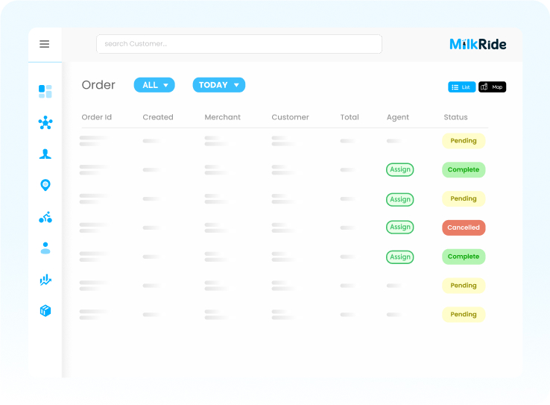Open the light-blue user account icon
This screenshot has width=550, height=405.
point(45,248)
